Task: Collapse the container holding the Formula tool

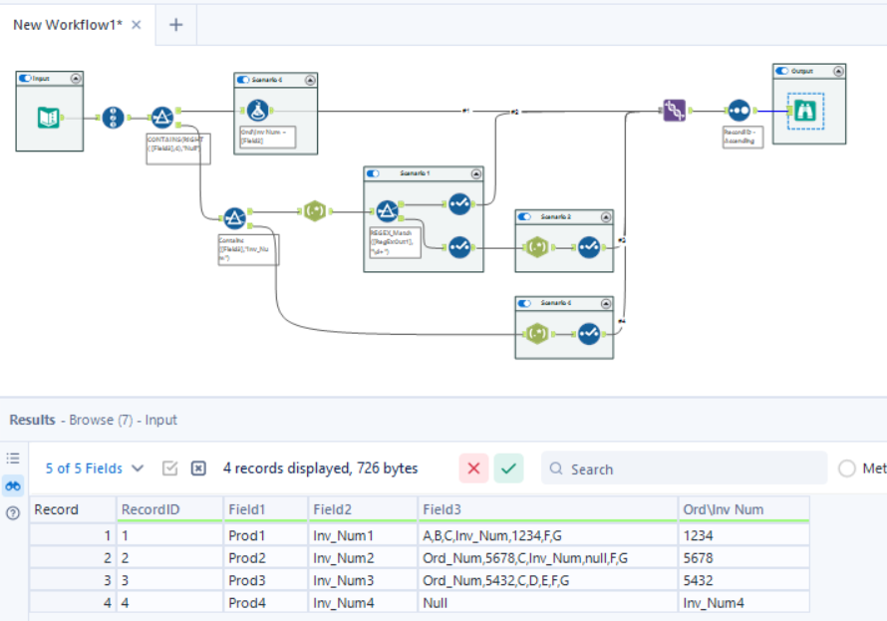Action: click(310, 80)
